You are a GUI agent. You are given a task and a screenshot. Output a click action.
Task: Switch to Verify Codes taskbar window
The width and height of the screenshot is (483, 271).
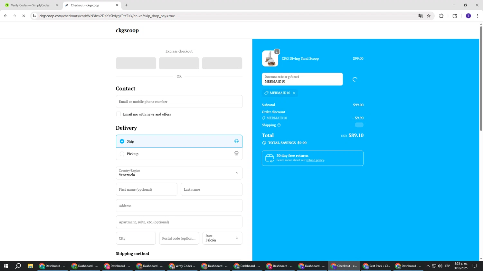(x=182, y=266)
